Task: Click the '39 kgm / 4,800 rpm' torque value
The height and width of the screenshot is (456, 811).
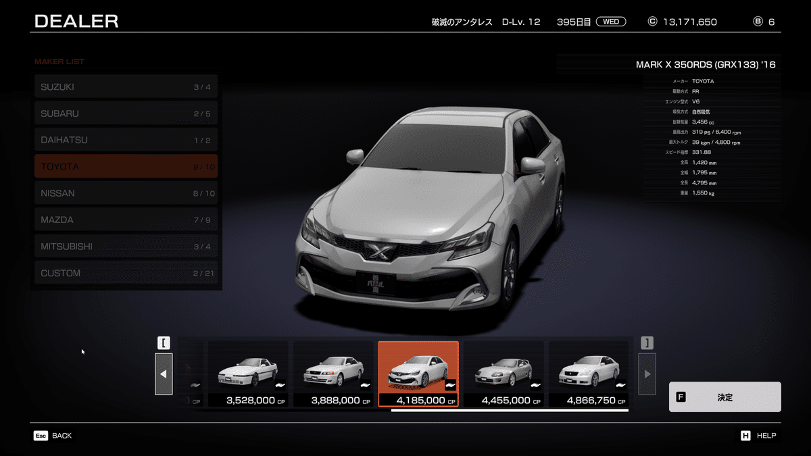Action: (x=716, y=142)
